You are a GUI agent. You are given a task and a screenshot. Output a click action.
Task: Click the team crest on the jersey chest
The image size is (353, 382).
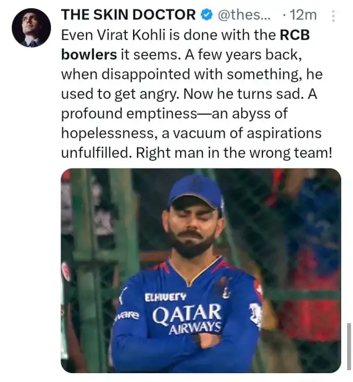coord(225,289)
